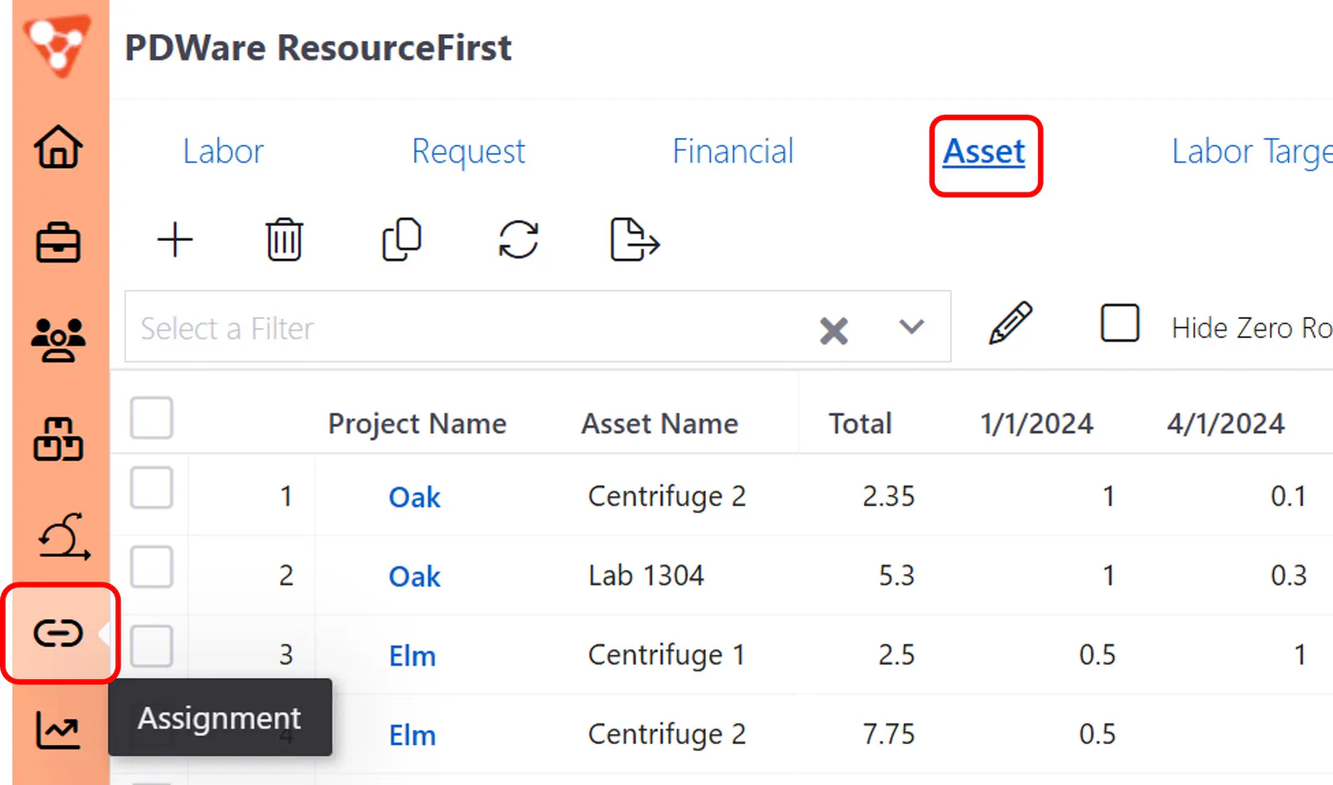Expand the Select a Filter dropdown arrow
The image size is (1333, 785).
click(x=912, y=327)
